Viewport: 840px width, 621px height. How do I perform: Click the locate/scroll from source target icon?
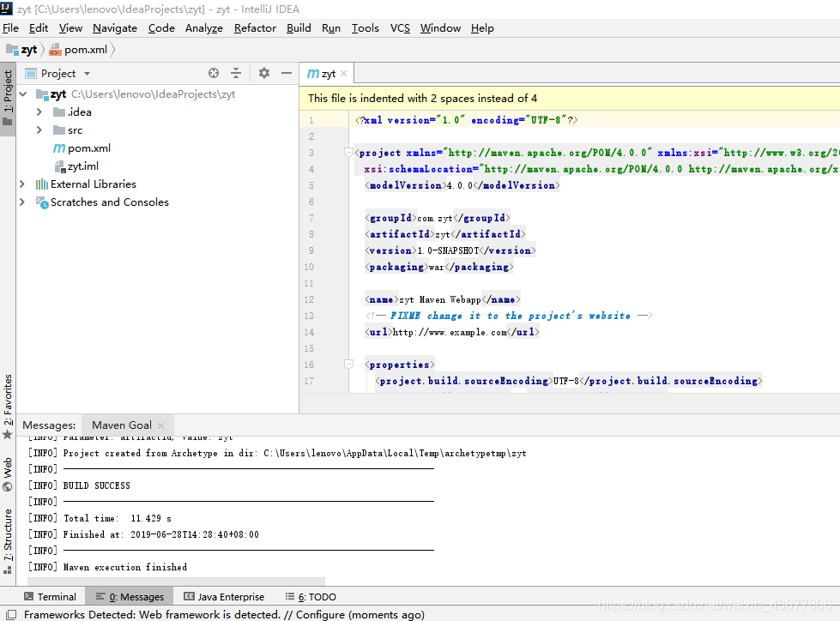click(x=214, y=74)
